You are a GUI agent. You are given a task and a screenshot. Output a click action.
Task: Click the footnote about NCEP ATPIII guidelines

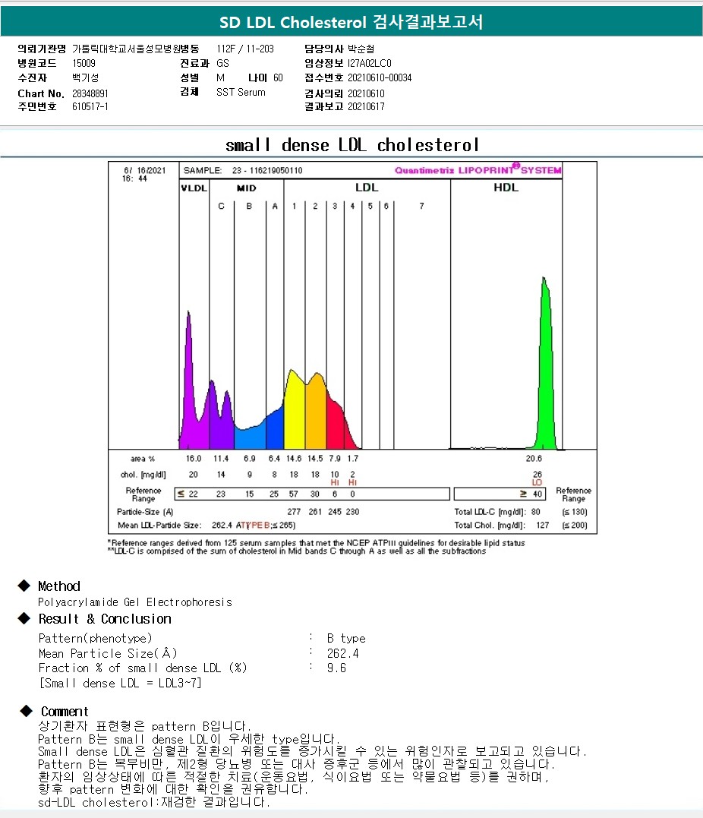(316, 543)
